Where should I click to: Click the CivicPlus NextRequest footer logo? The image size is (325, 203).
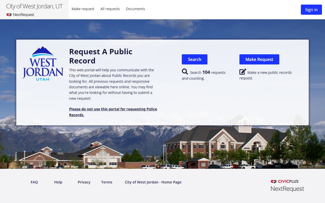pos(287,185)
